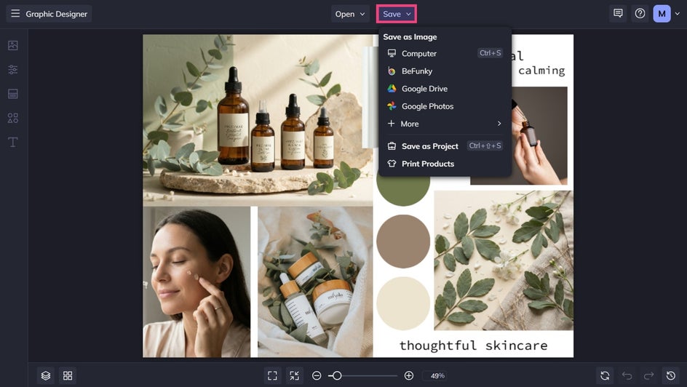Select the woman touching face photo
The image size is (687, 387).
click(196, 282)
